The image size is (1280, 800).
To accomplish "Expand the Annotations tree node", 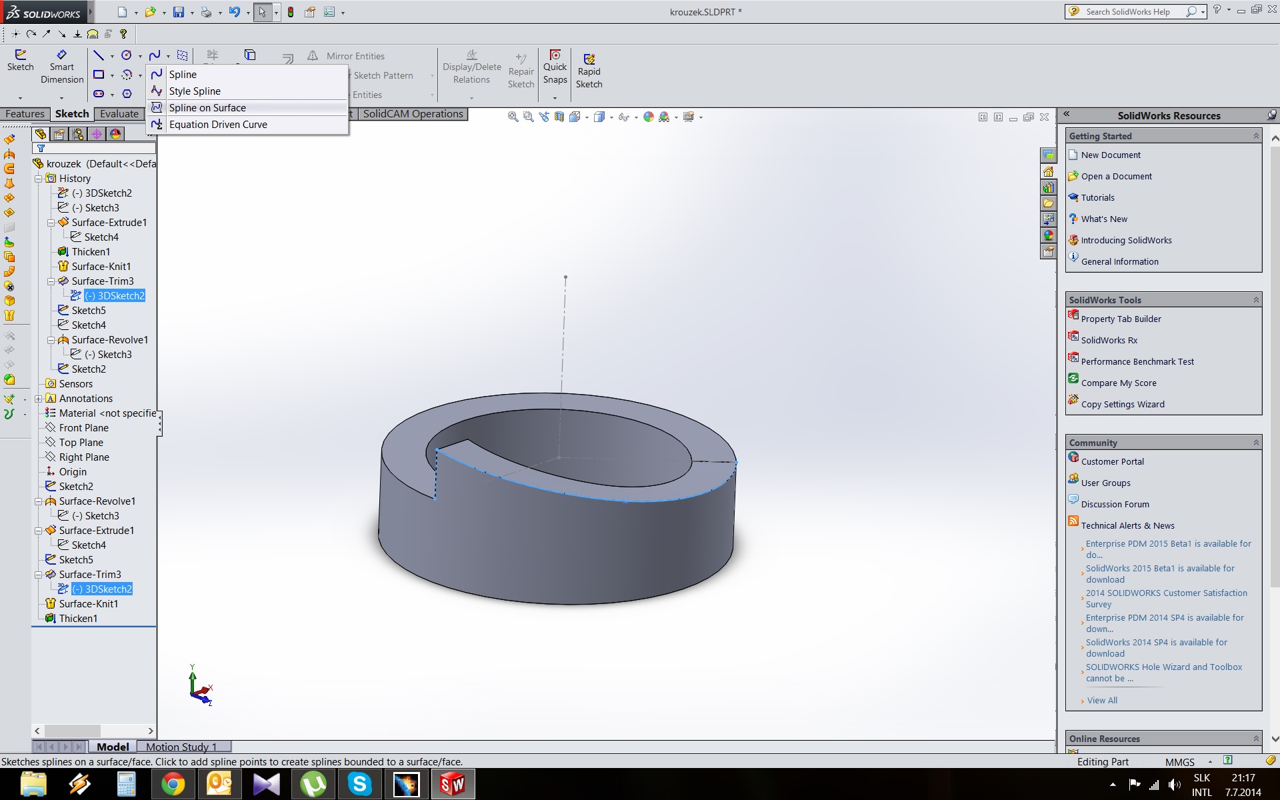I will click(39, 399).
